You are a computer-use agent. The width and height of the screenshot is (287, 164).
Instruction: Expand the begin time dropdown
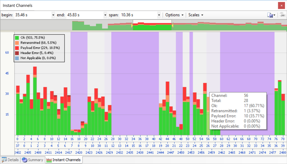tap(53, 15)
